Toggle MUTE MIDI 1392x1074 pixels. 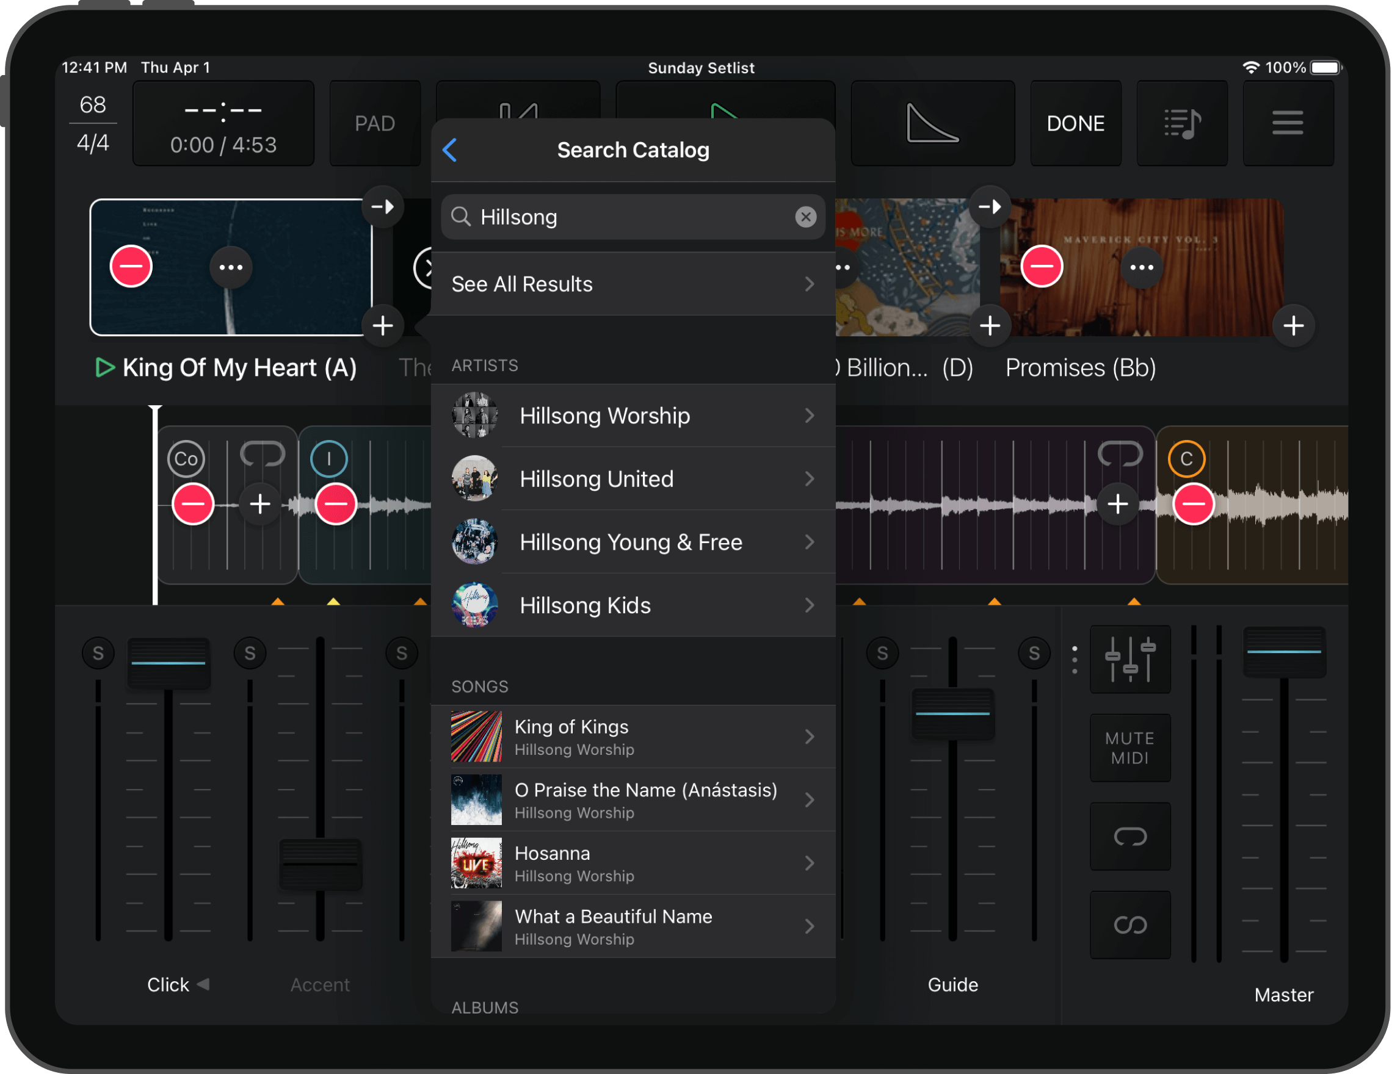1129,746
